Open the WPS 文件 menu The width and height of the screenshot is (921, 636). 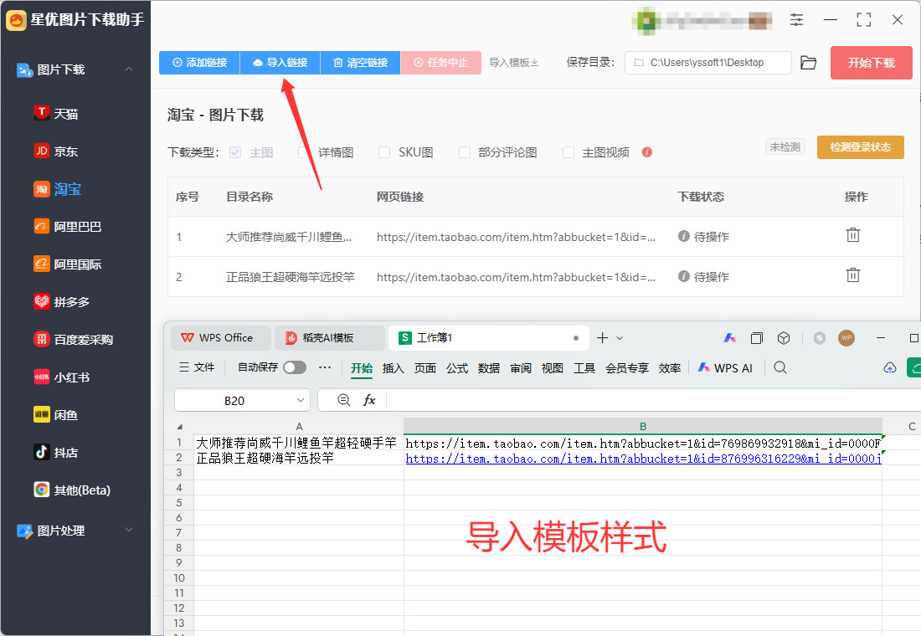197,367
